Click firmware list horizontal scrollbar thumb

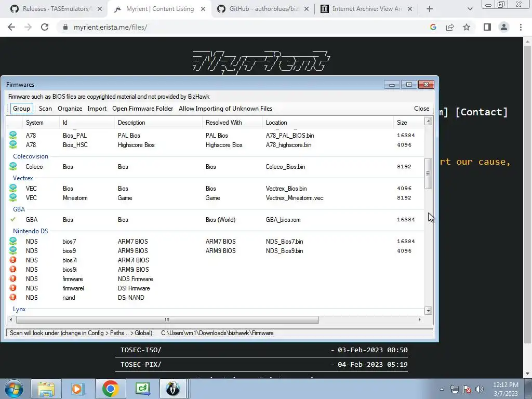167,320
